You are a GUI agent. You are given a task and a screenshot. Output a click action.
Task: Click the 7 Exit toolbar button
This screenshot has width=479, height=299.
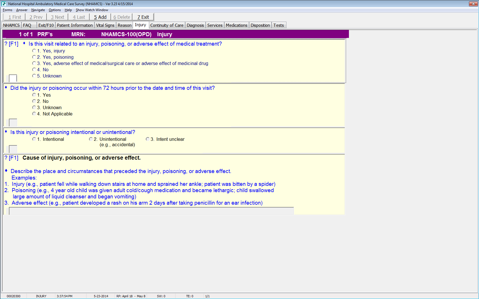point(143,17)
